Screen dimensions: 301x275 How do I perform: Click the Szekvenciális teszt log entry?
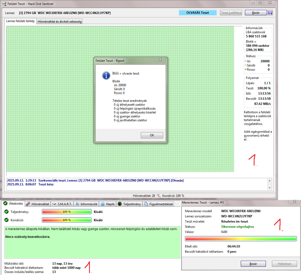[95, 180]
